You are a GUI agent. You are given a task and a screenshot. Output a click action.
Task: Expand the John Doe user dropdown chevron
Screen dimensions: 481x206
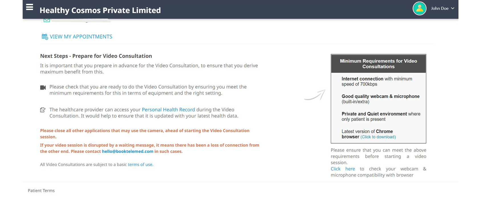click(x=453, y=9)
